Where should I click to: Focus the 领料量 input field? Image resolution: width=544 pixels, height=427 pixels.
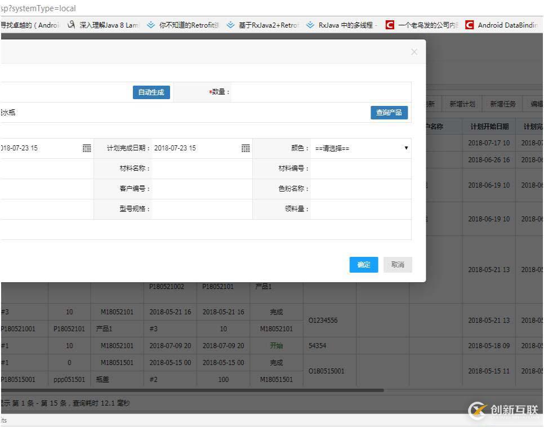click(360, 209)
